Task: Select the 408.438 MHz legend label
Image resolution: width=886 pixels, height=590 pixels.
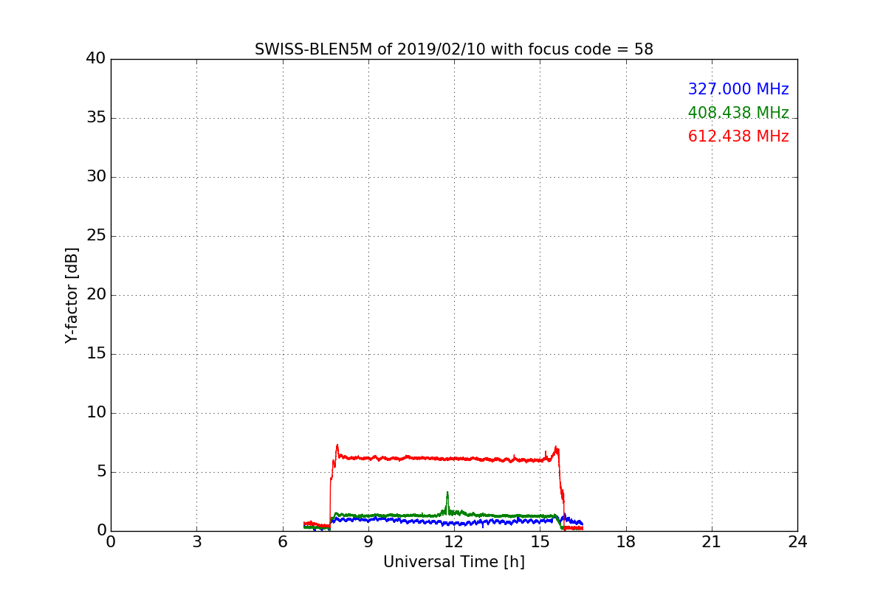Action: pos(738,113)
